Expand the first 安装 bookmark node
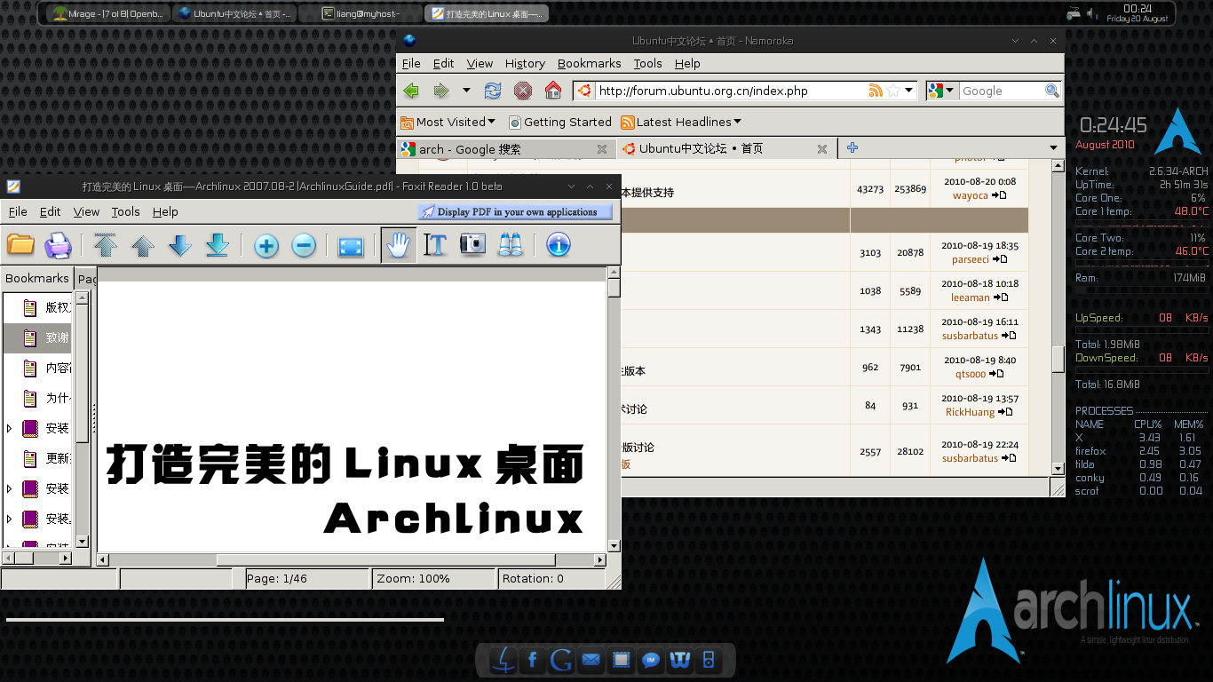The image size is (1213, 682). (10, 428)
